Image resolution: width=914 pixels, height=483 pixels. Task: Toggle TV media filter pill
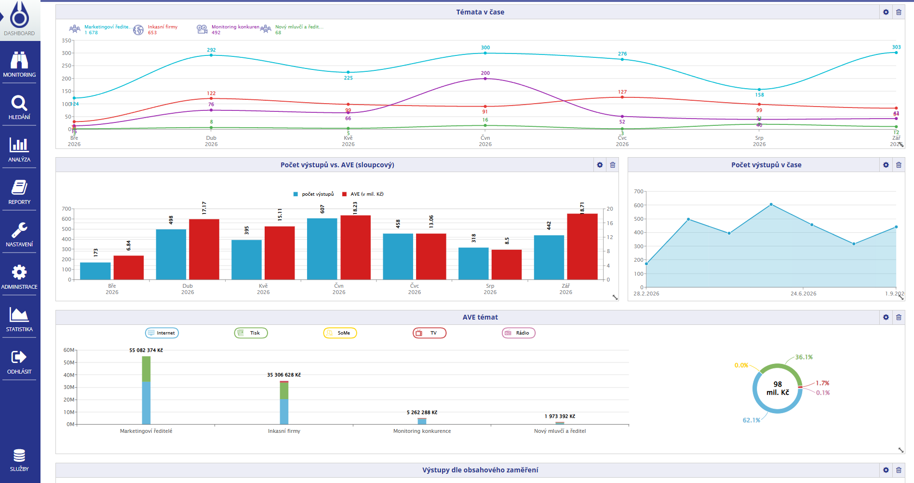(x=430, y=333)
